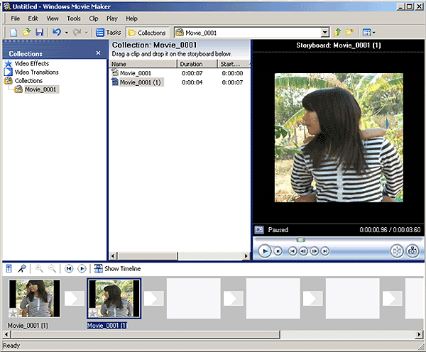The image size is (426, 352).
Task: Click the Zoom Timeline Out magnifier
Action: tap(52, 269)
